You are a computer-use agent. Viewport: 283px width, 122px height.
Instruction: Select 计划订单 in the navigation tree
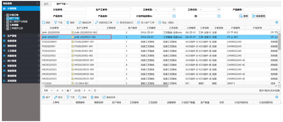click(14, 15)
